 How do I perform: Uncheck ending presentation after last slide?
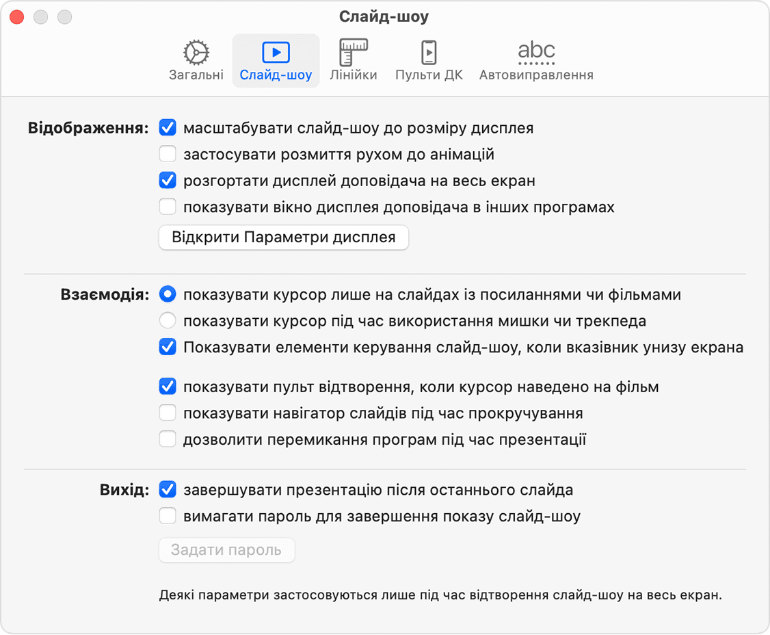pyautogui.click(x=168, y=489)
